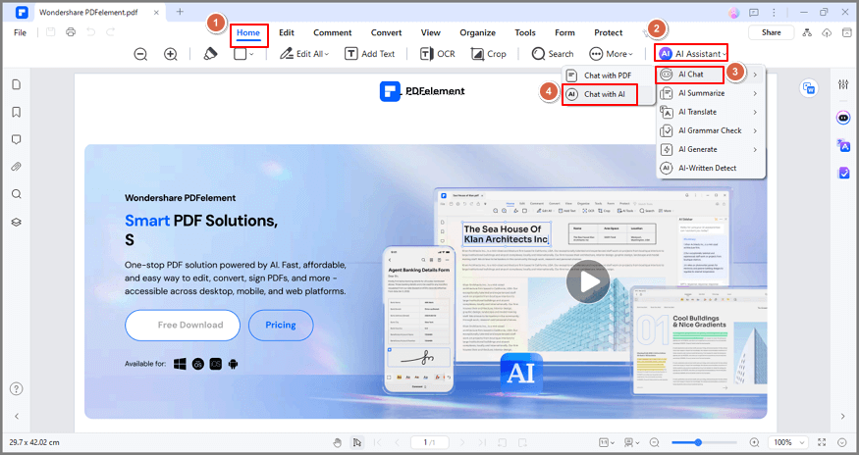Open the Comment tab
This screenshot has height=455, width=859.
(333, 33)
